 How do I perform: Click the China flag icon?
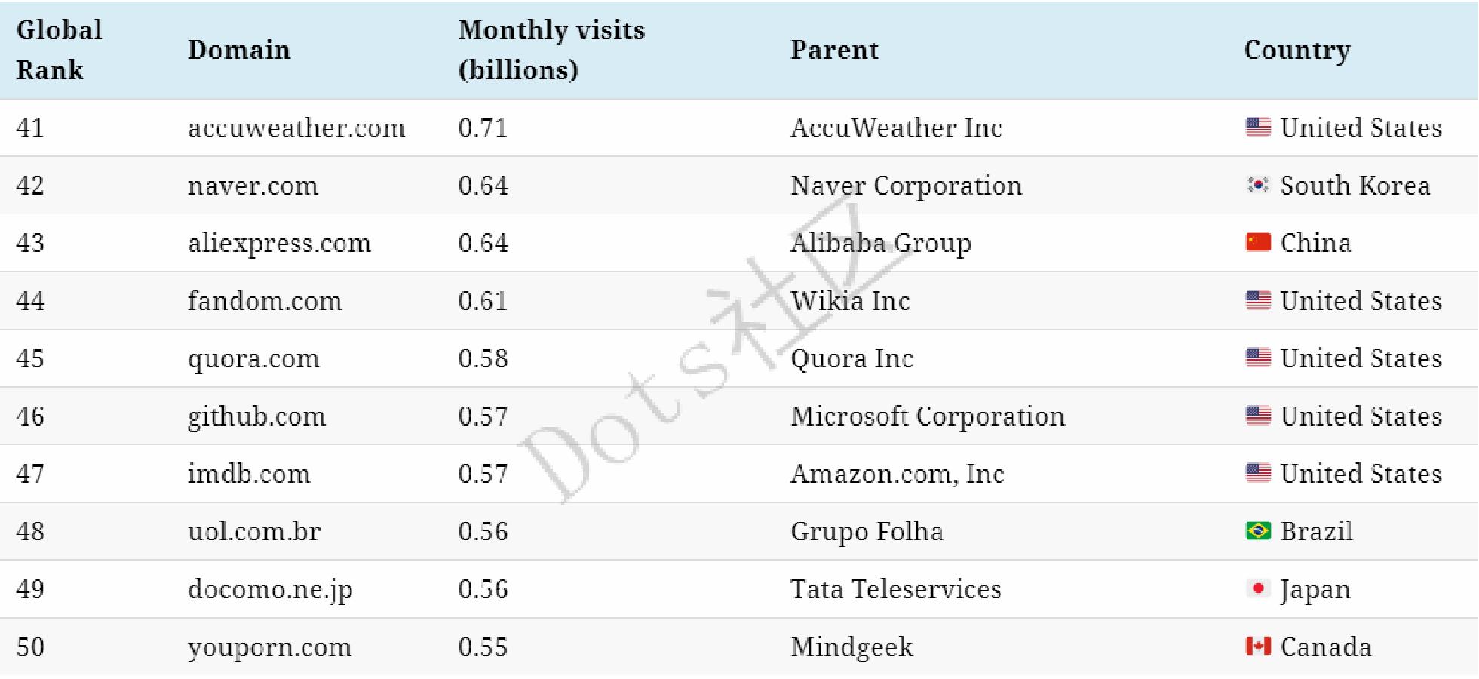point(1257,242)
